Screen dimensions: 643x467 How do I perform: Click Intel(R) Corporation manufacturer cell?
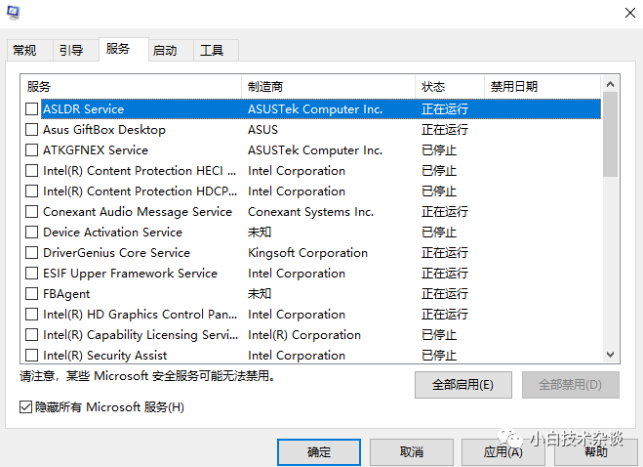303,335
